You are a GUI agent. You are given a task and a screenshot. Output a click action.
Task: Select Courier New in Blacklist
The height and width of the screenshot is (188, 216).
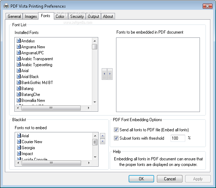32,142
